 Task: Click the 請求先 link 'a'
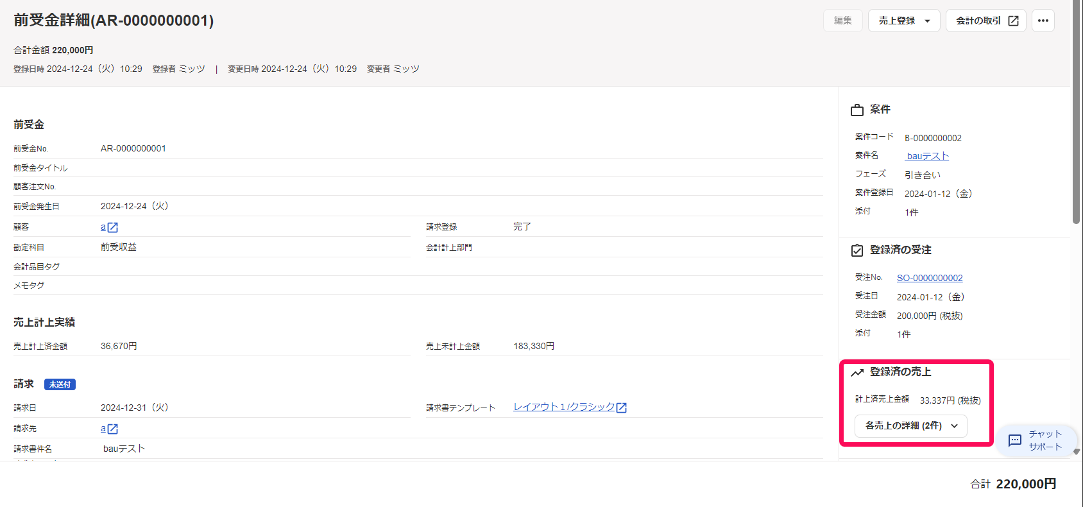[x=103, y=429]
